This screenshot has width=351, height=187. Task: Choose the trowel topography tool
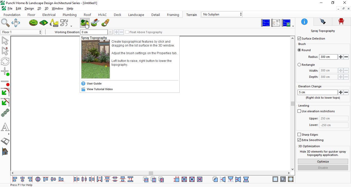(95, 23)
